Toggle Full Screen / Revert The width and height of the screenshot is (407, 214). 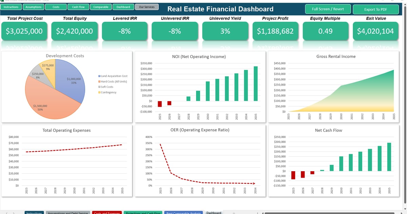pyautogui.click(x=328, y=9)
